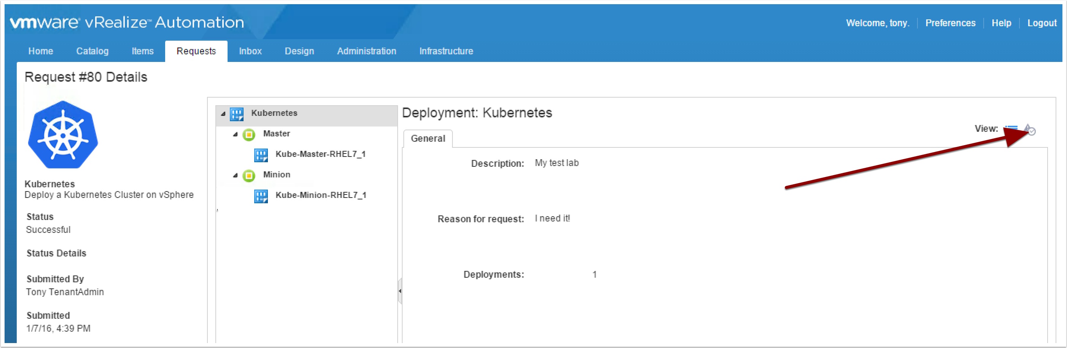The image size is (1067, 348).
Task: Click the Kubernetes helm logo icon
Action: (x=63, y=135)
